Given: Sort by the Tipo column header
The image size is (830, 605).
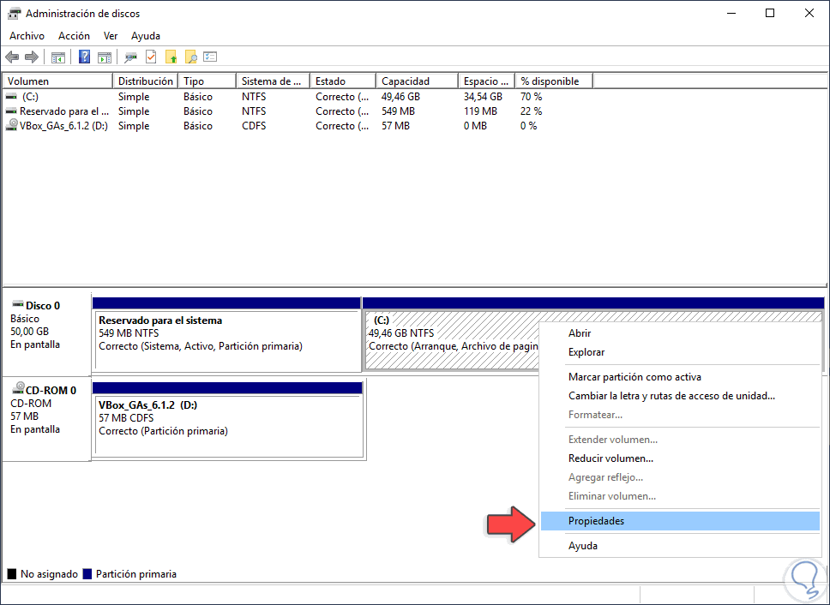Looking at the screenshot, I should pos(207,81).
